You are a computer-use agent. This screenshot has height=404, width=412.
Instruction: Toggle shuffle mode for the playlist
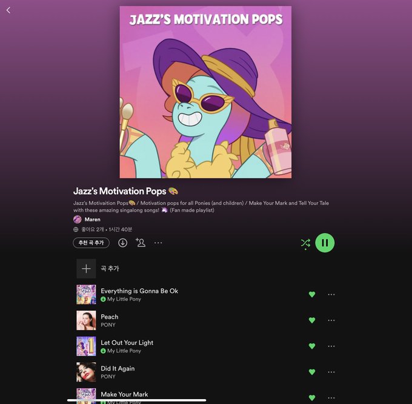pyautogui.click(x=305, y=243)
